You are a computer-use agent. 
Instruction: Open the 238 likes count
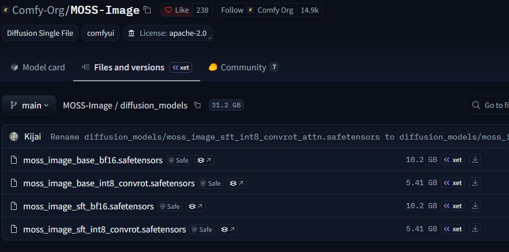coord(202,10)
